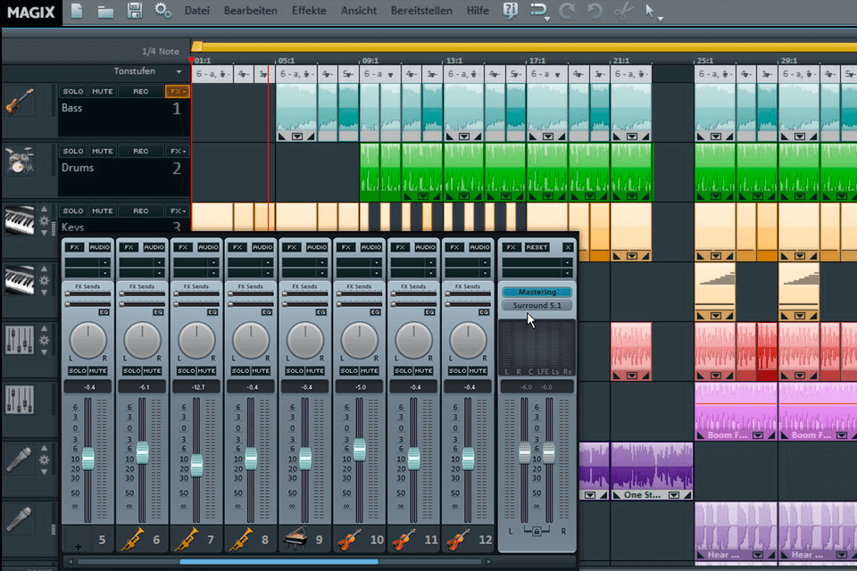
Task: Open the Effekte menu
Action: pyautogui.click(x=309, y=11)
